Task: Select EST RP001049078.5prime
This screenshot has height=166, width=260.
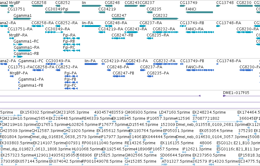Action: pyautogui.click(x=102, y=162)
